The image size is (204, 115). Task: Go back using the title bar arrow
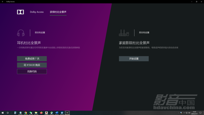click(x=3, y=2)
